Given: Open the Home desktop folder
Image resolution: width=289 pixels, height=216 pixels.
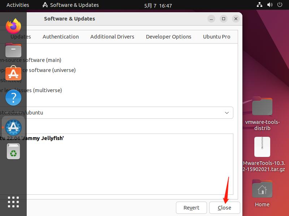Looking at the screenshot, I should tap(262, 193).
